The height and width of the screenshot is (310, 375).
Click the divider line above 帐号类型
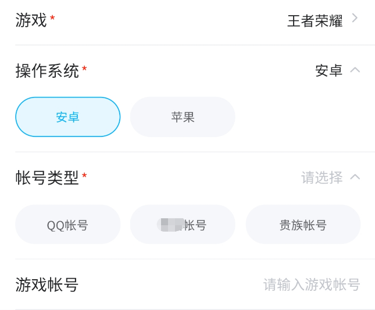[195, 152]
